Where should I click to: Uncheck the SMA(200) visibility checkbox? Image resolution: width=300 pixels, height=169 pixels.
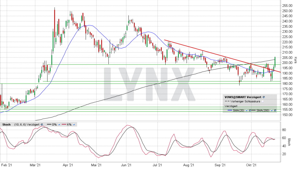click(272, 110)
